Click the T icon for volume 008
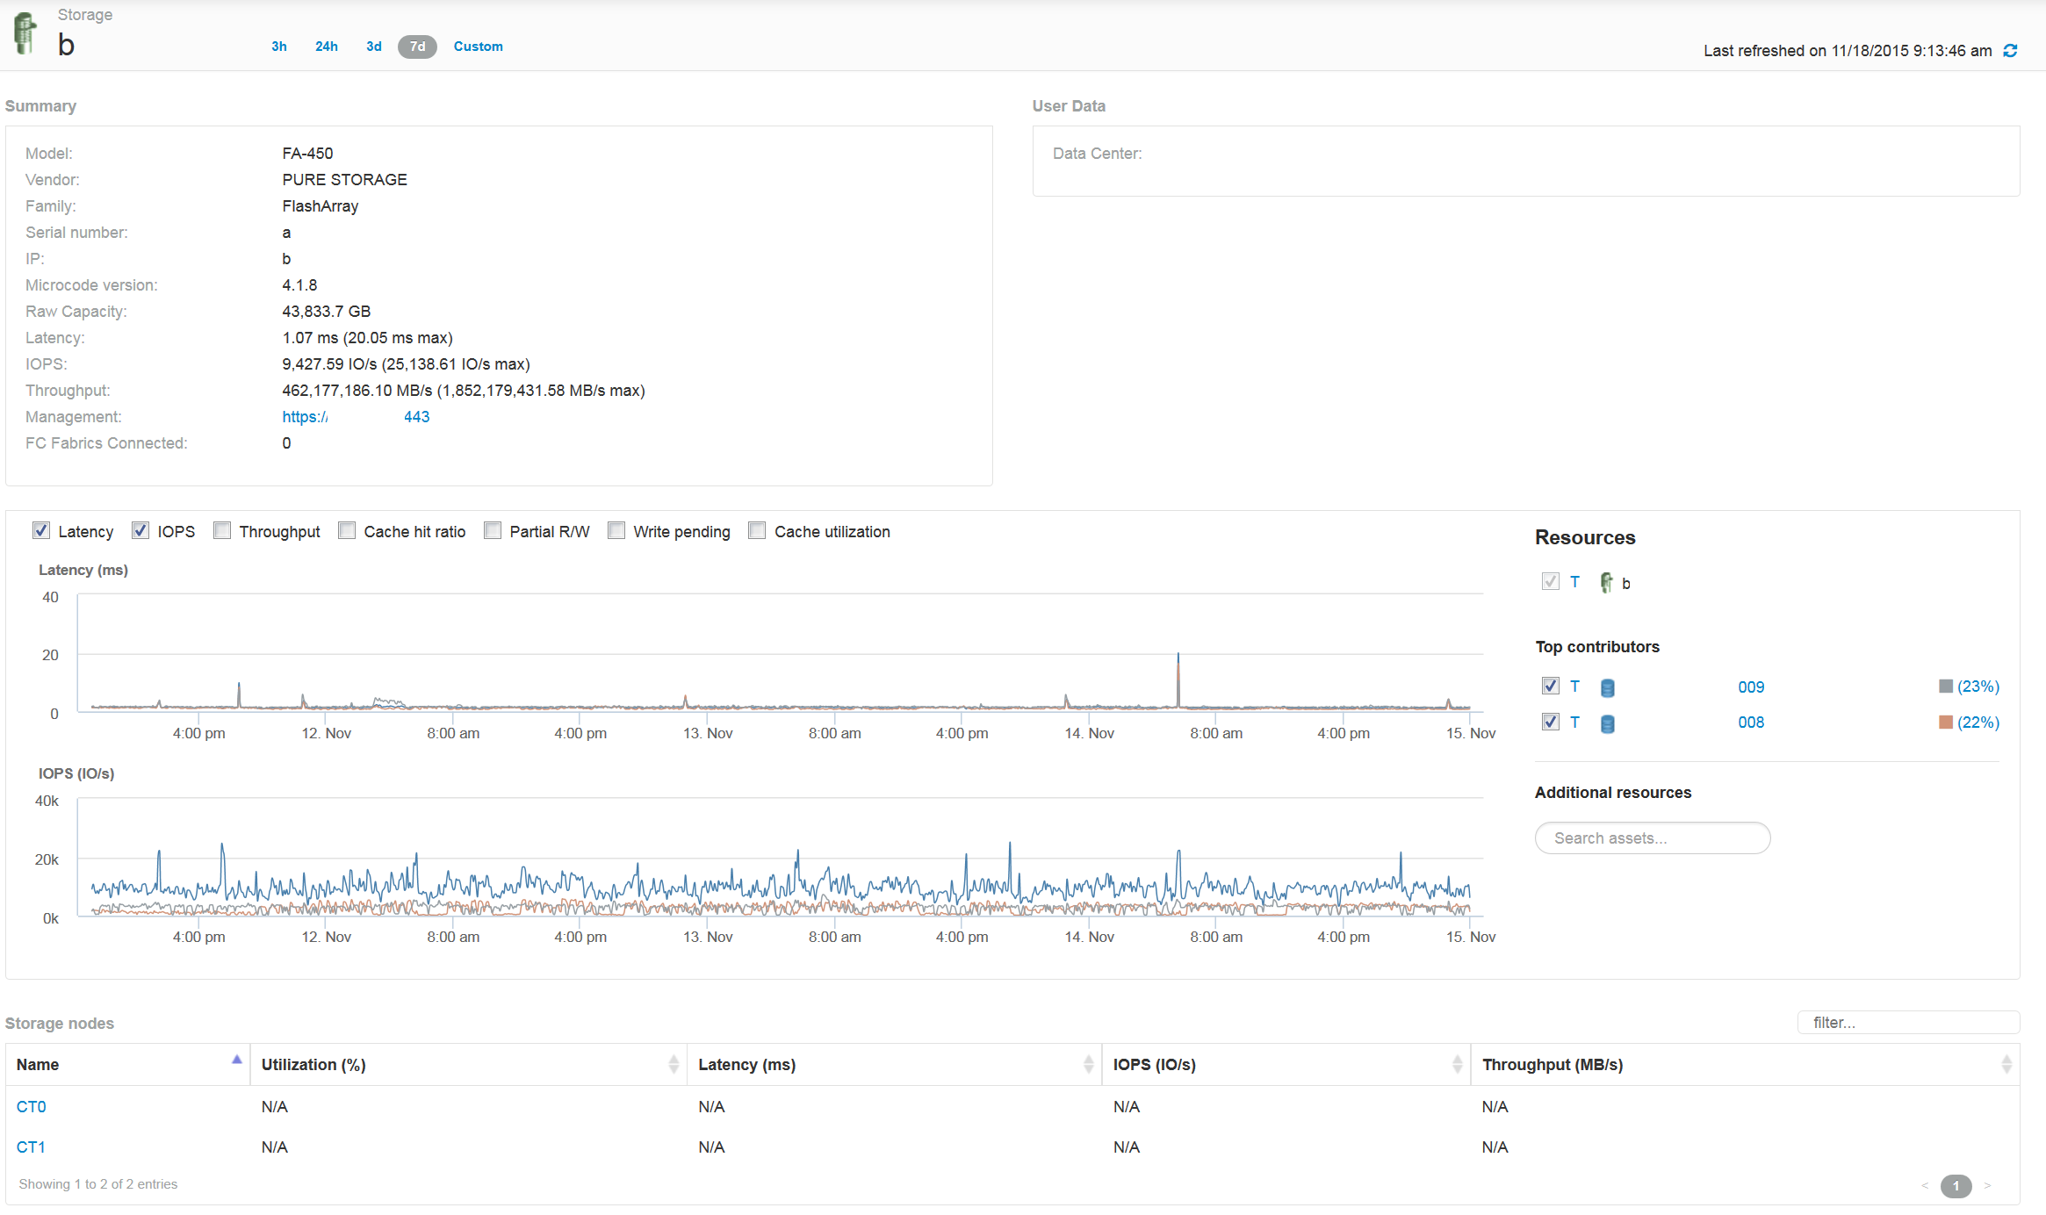The height and width of the screenshot is (1215, 2046). coord(1574,723)
